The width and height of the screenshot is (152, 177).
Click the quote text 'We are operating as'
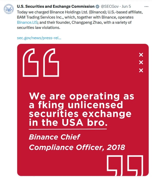coord(81,96)
